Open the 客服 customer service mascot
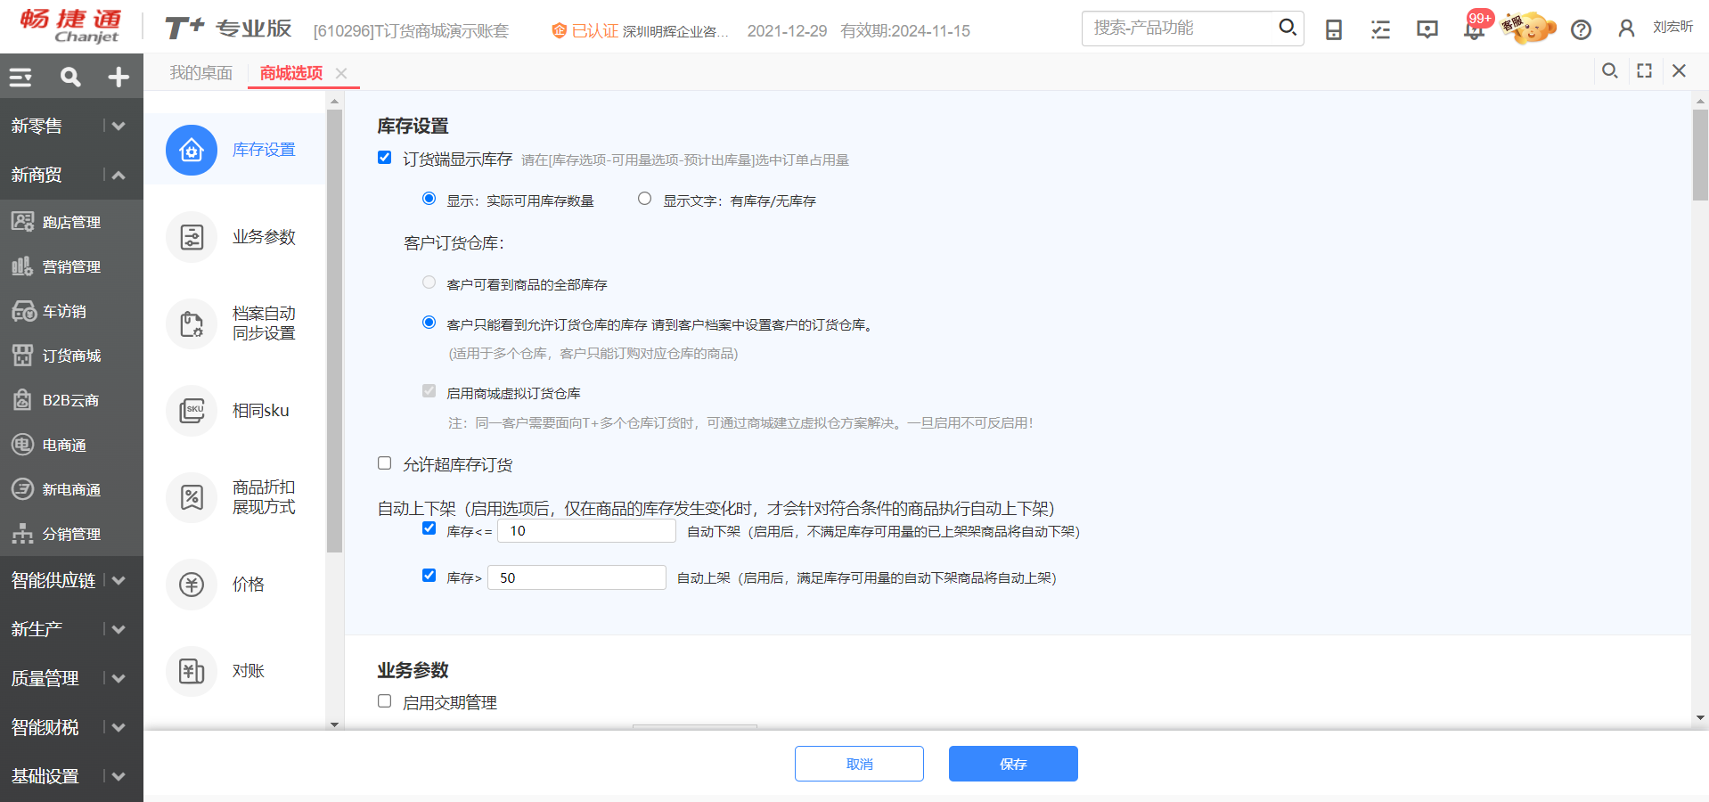 coord(1528,28)
